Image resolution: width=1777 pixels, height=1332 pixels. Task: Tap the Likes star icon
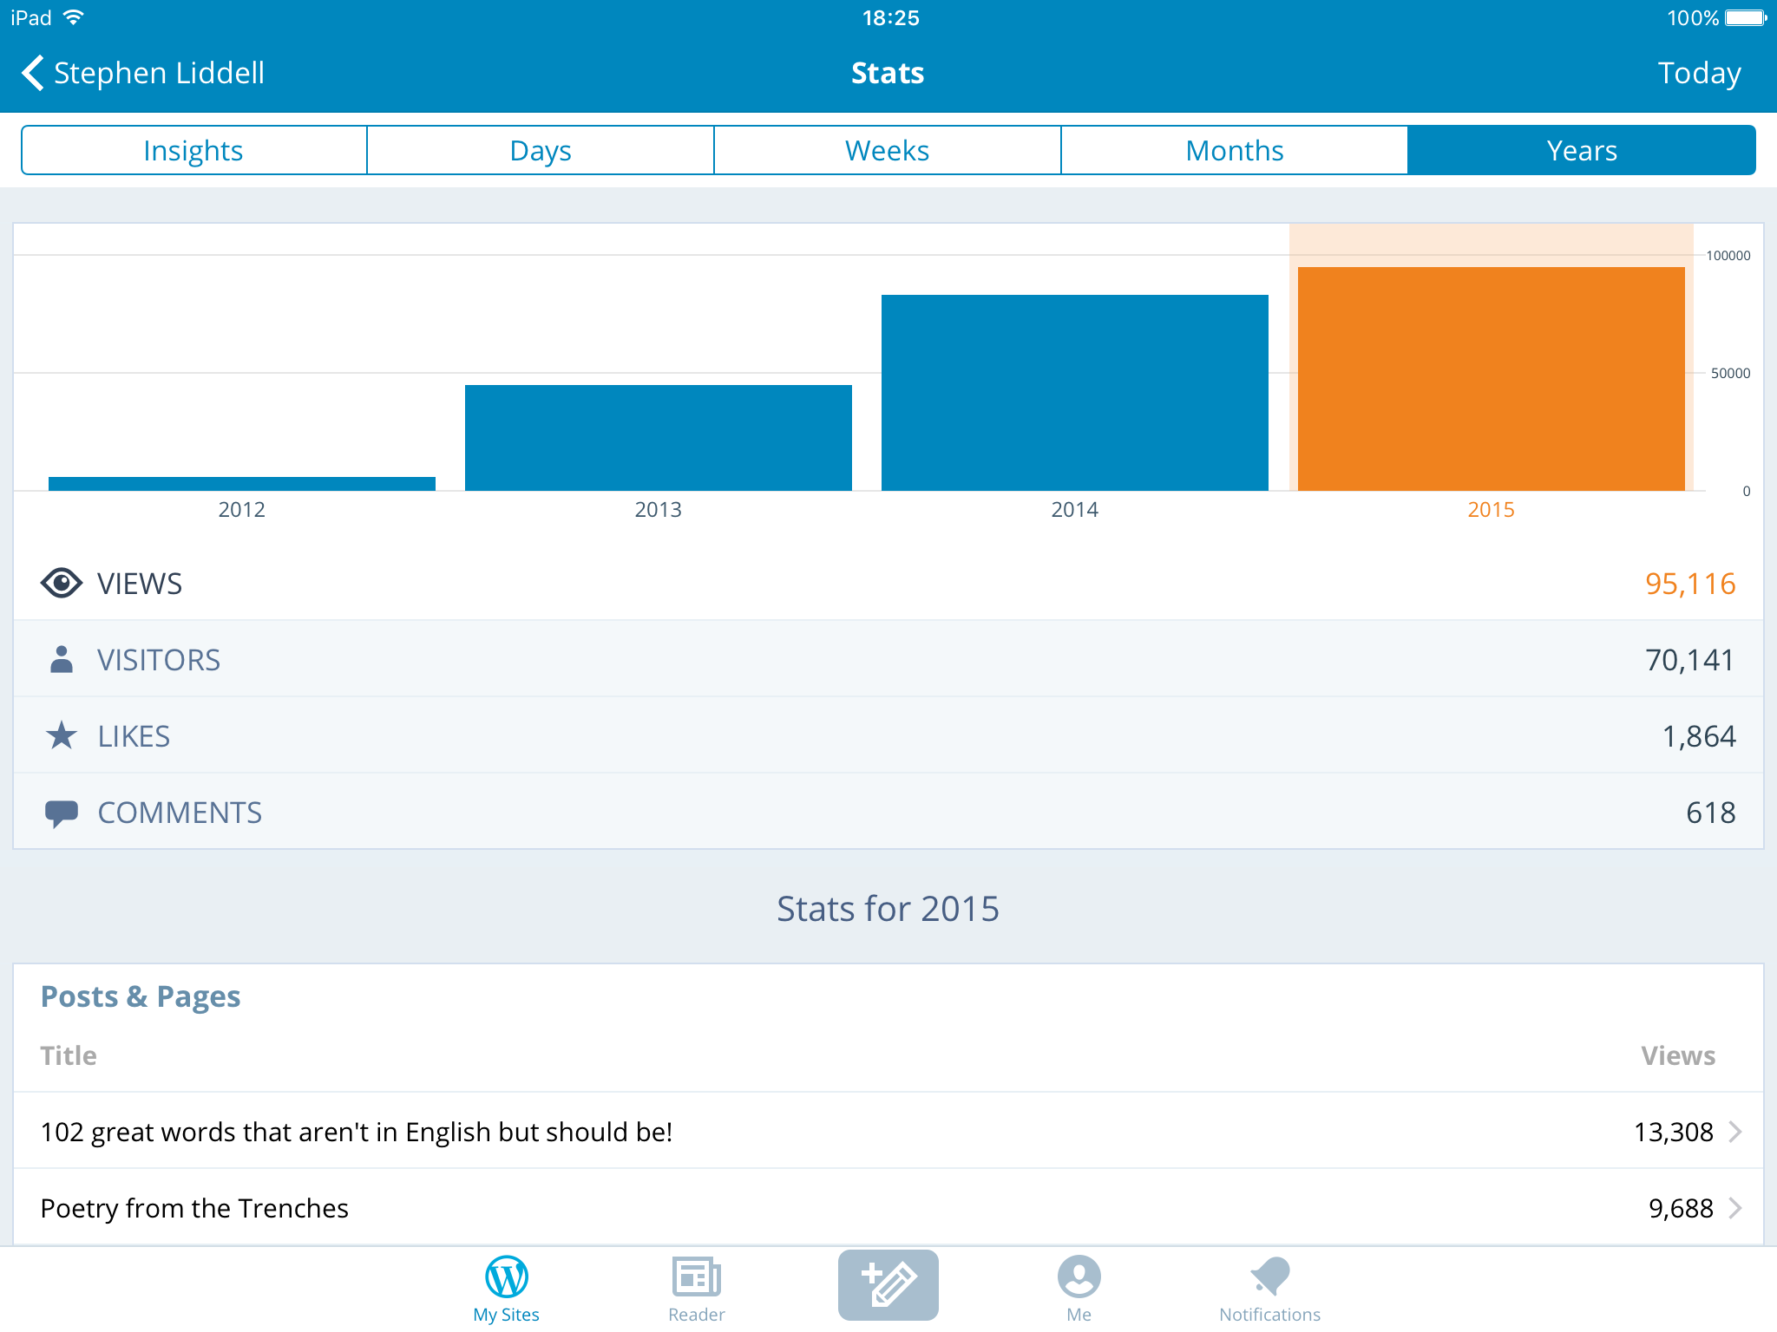click(61, 736)
